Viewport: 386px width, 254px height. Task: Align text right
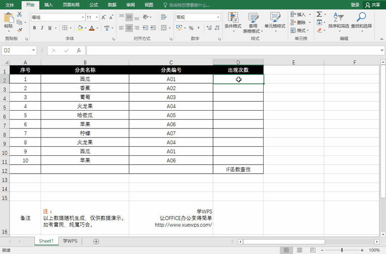pyautogui.click(x=137, y=28)
